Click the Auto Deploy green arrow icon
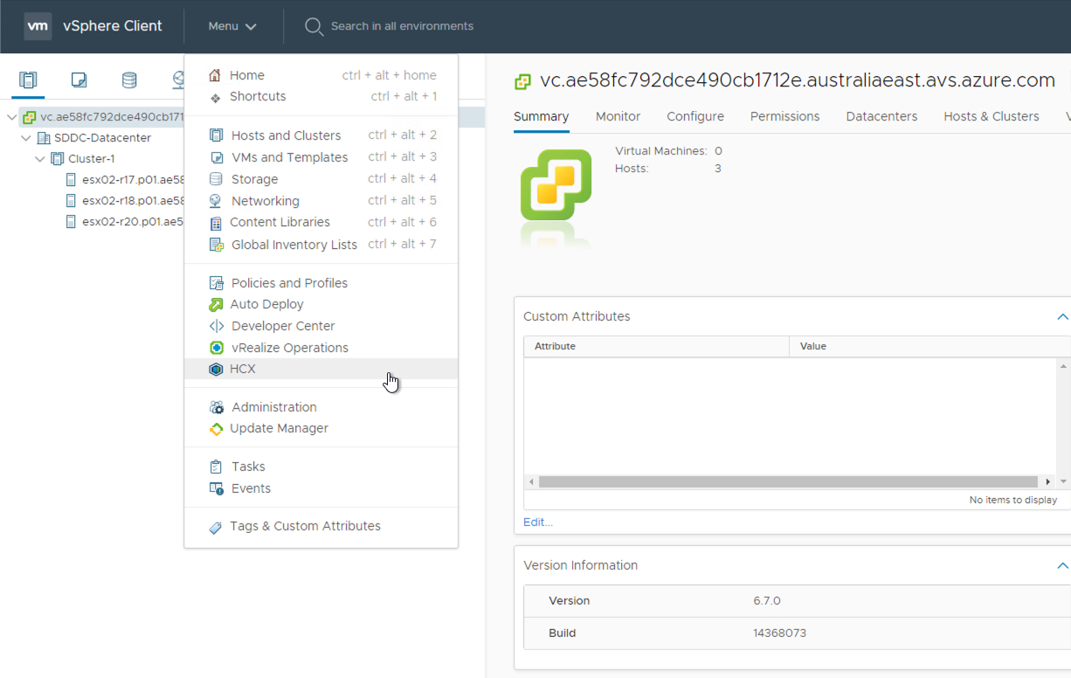The width and height of the screenshot is (1071, 678). click(216, 305)
